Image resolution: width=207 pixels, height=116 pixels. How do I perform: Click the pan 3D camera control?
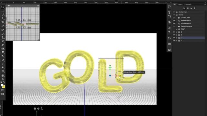pos(38,109)
